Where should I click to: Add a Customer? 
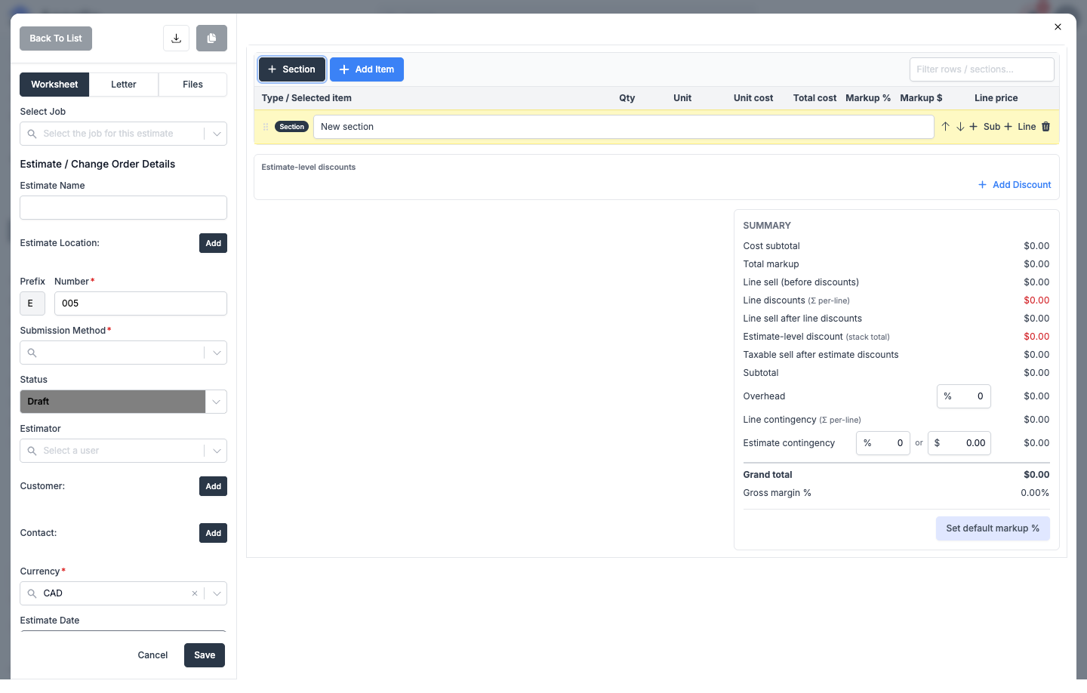(x=214, y=486)
